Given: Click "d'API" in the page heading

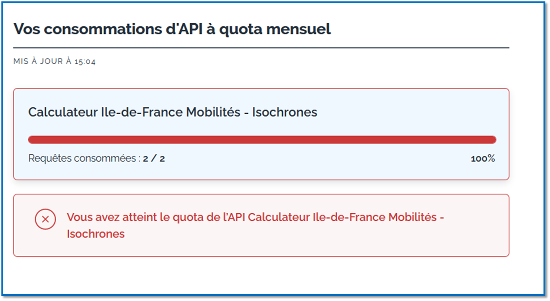Looking at the screenshot, I should pyautogui.click(x=184, y=29).
